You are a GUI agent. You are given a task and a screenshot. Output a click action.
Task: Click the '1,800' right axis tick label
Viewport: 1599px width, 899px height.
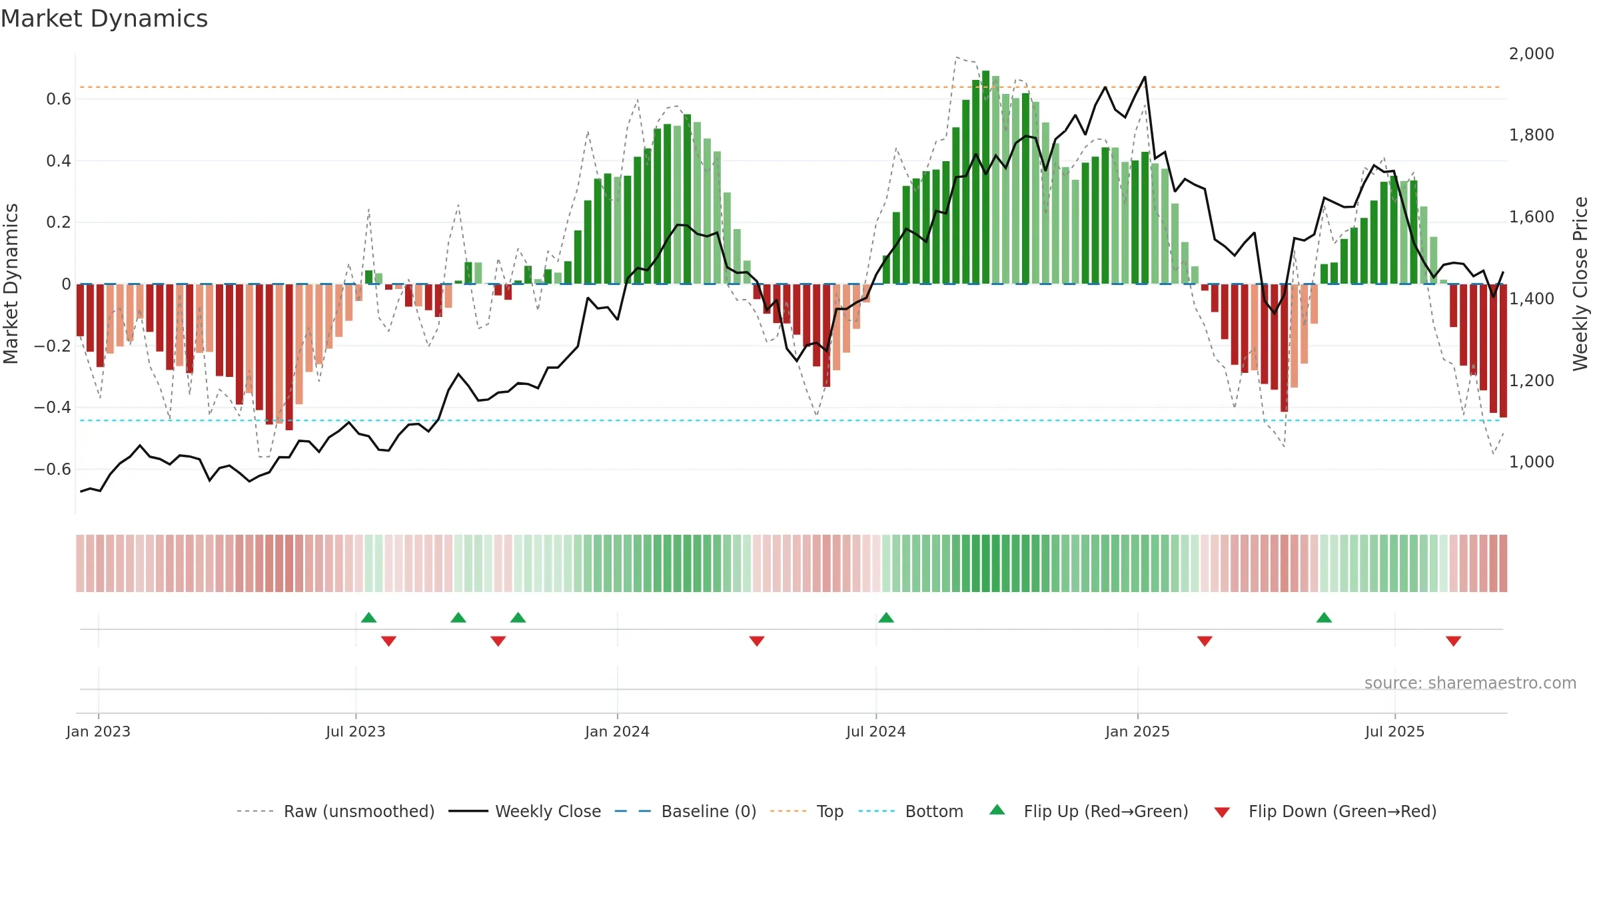1532,135
